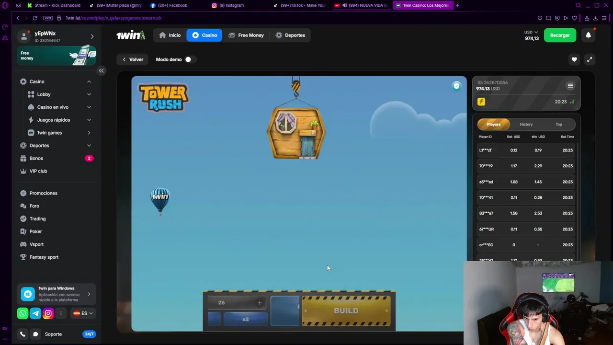Click the browser pin icon in toolbar

click(540, 18)
